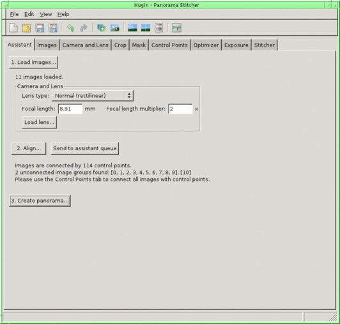Open the Mask tab
The image size is (340, 324).
pos(139,45)
